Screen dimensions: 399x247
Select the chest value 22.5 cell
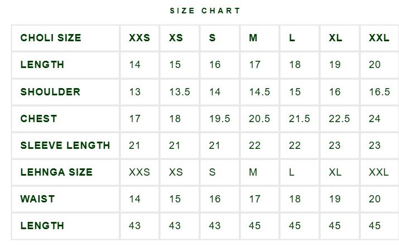click(339, 119)
